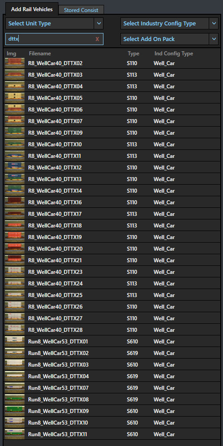Click thumbnail of R8_WellCar40_DTTX06

pos(15,110)
